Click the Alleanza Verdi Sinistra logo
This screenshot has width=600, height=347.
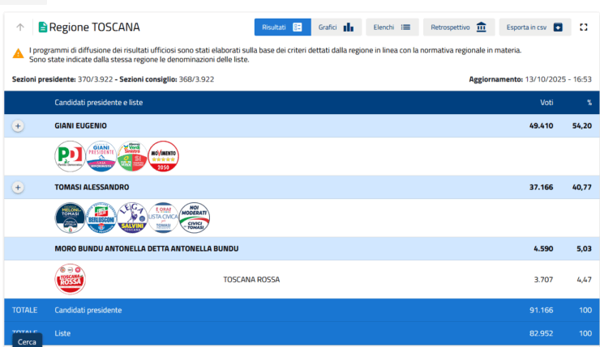click(x=132, y=156)
